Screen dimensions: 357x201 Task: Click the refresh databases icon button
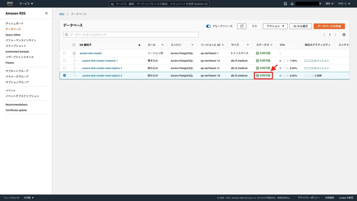(242, 26)
